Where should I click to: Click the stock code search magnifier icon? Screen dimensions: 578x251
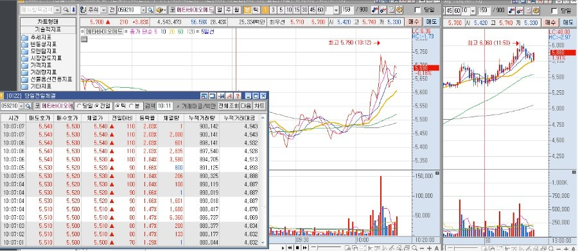(150, 10)
